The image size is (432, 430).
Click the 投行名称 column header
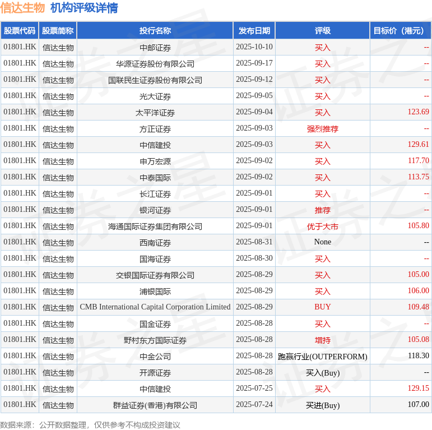click(x=155, y=31)
